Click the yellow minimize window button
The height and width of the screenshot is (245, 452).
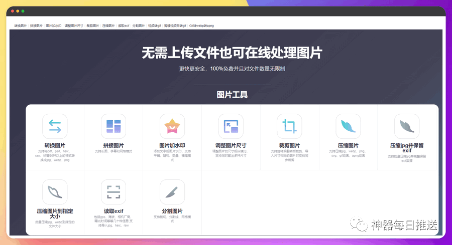coord(18,11)
